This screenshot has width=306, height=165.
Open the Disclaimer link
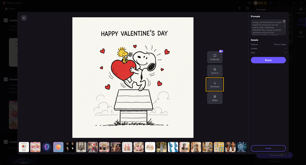pyautogui.click(x=275, y=161)
